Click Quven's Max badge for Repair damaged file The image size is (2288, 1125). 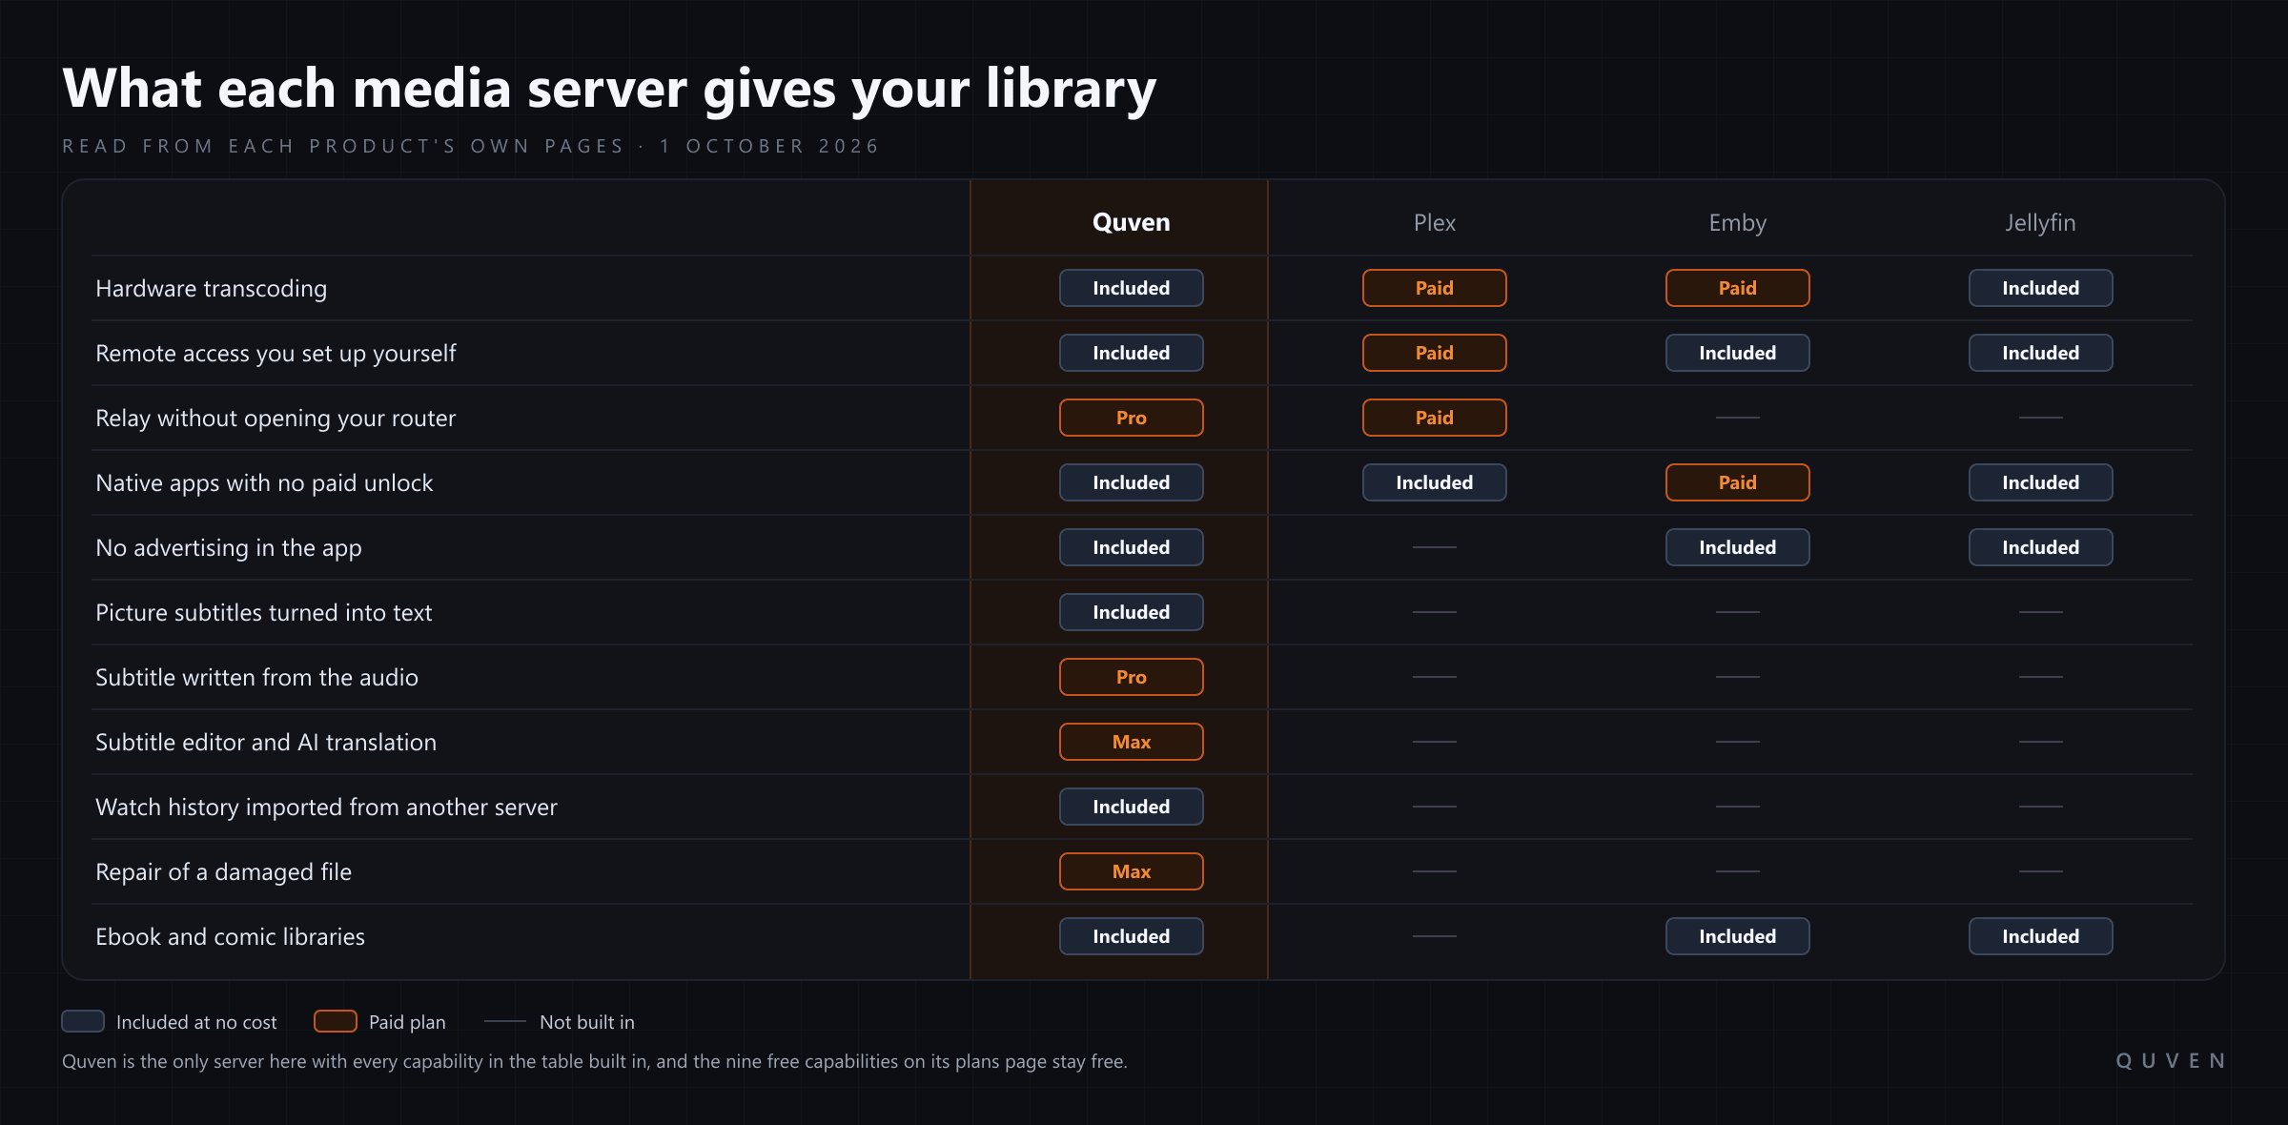click(x=1131, y=871)
